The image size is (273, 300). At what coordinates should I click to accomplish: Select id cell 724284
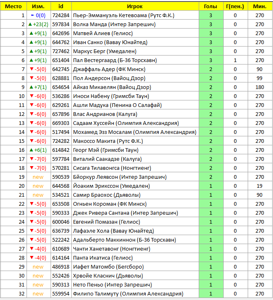tap(61, 16)
